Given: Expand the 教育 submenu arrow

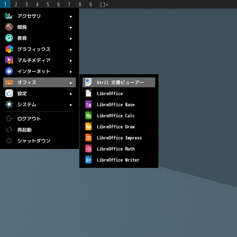Looking at the screenshot, I should click(71, 39).
